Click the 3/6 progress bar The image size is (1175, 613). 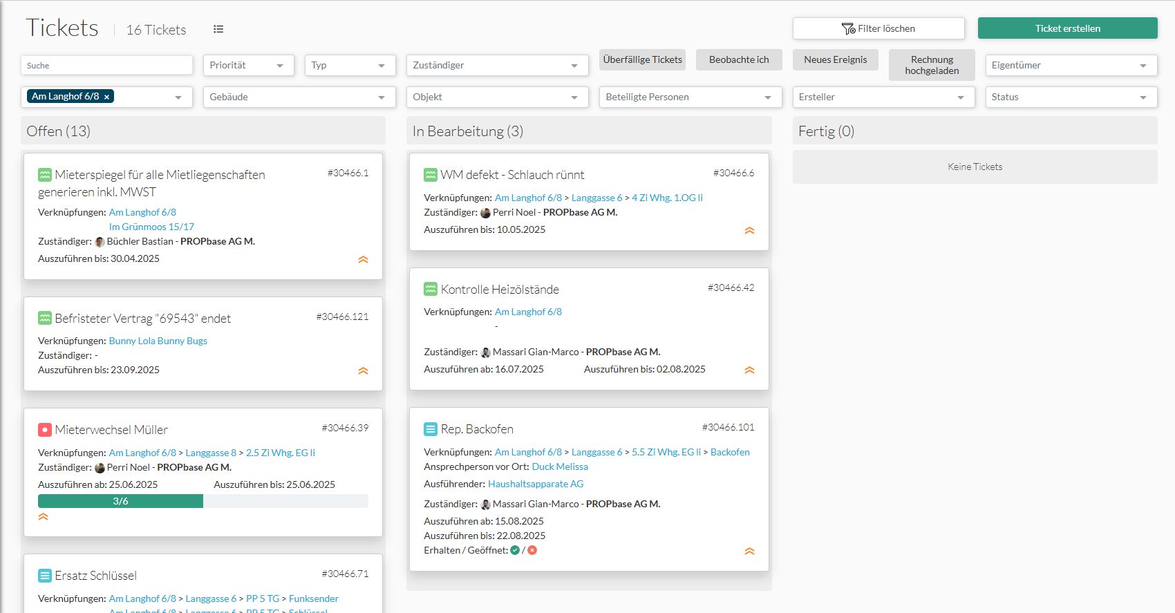pos(203,501)
